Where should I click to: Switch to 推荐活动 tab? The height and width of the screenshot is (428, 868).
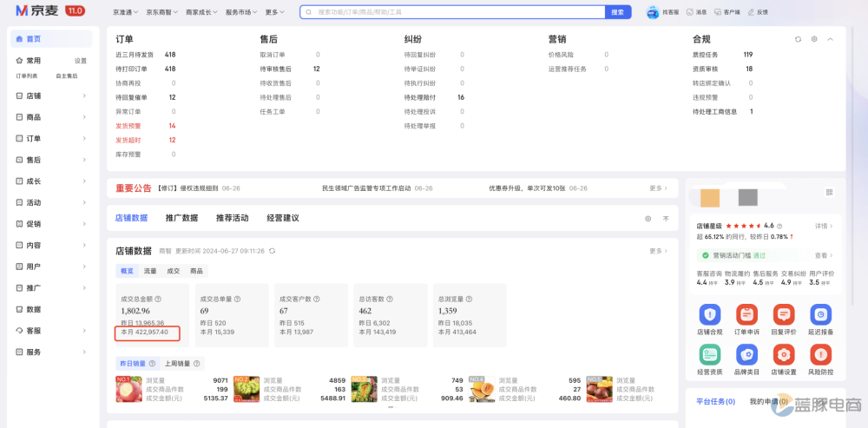pos(232,218)
